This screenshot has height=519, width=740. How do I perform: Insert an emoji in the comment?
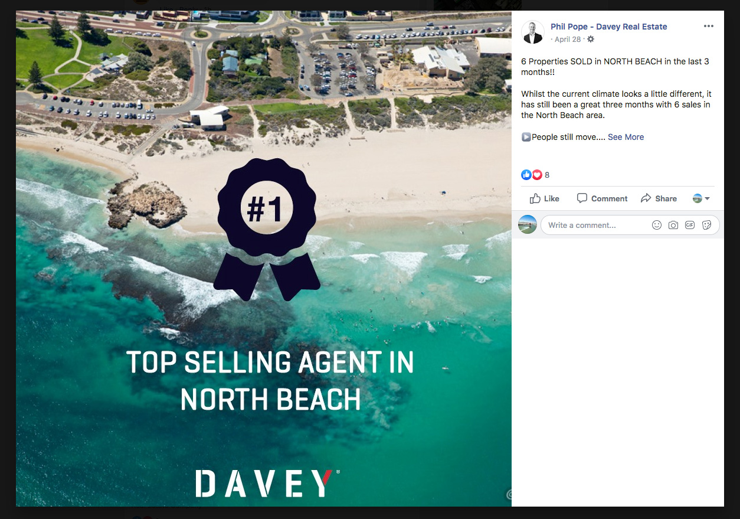tap(656, 225)
